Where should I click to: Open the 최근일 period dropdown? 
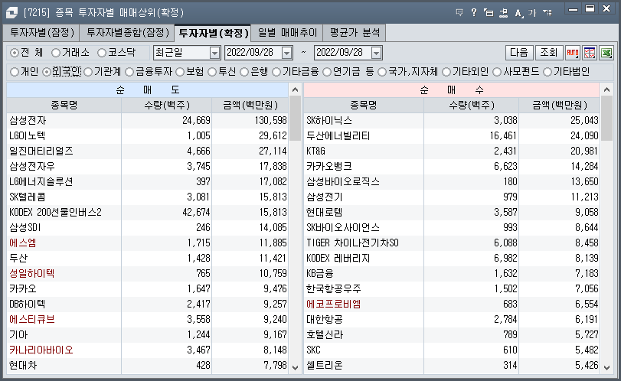tap(214, 53)
